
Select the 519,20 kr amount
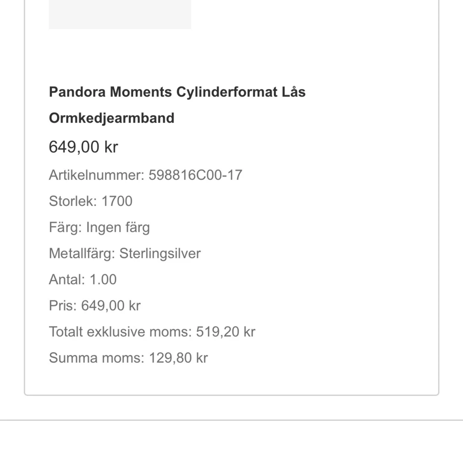pos(226,332)
